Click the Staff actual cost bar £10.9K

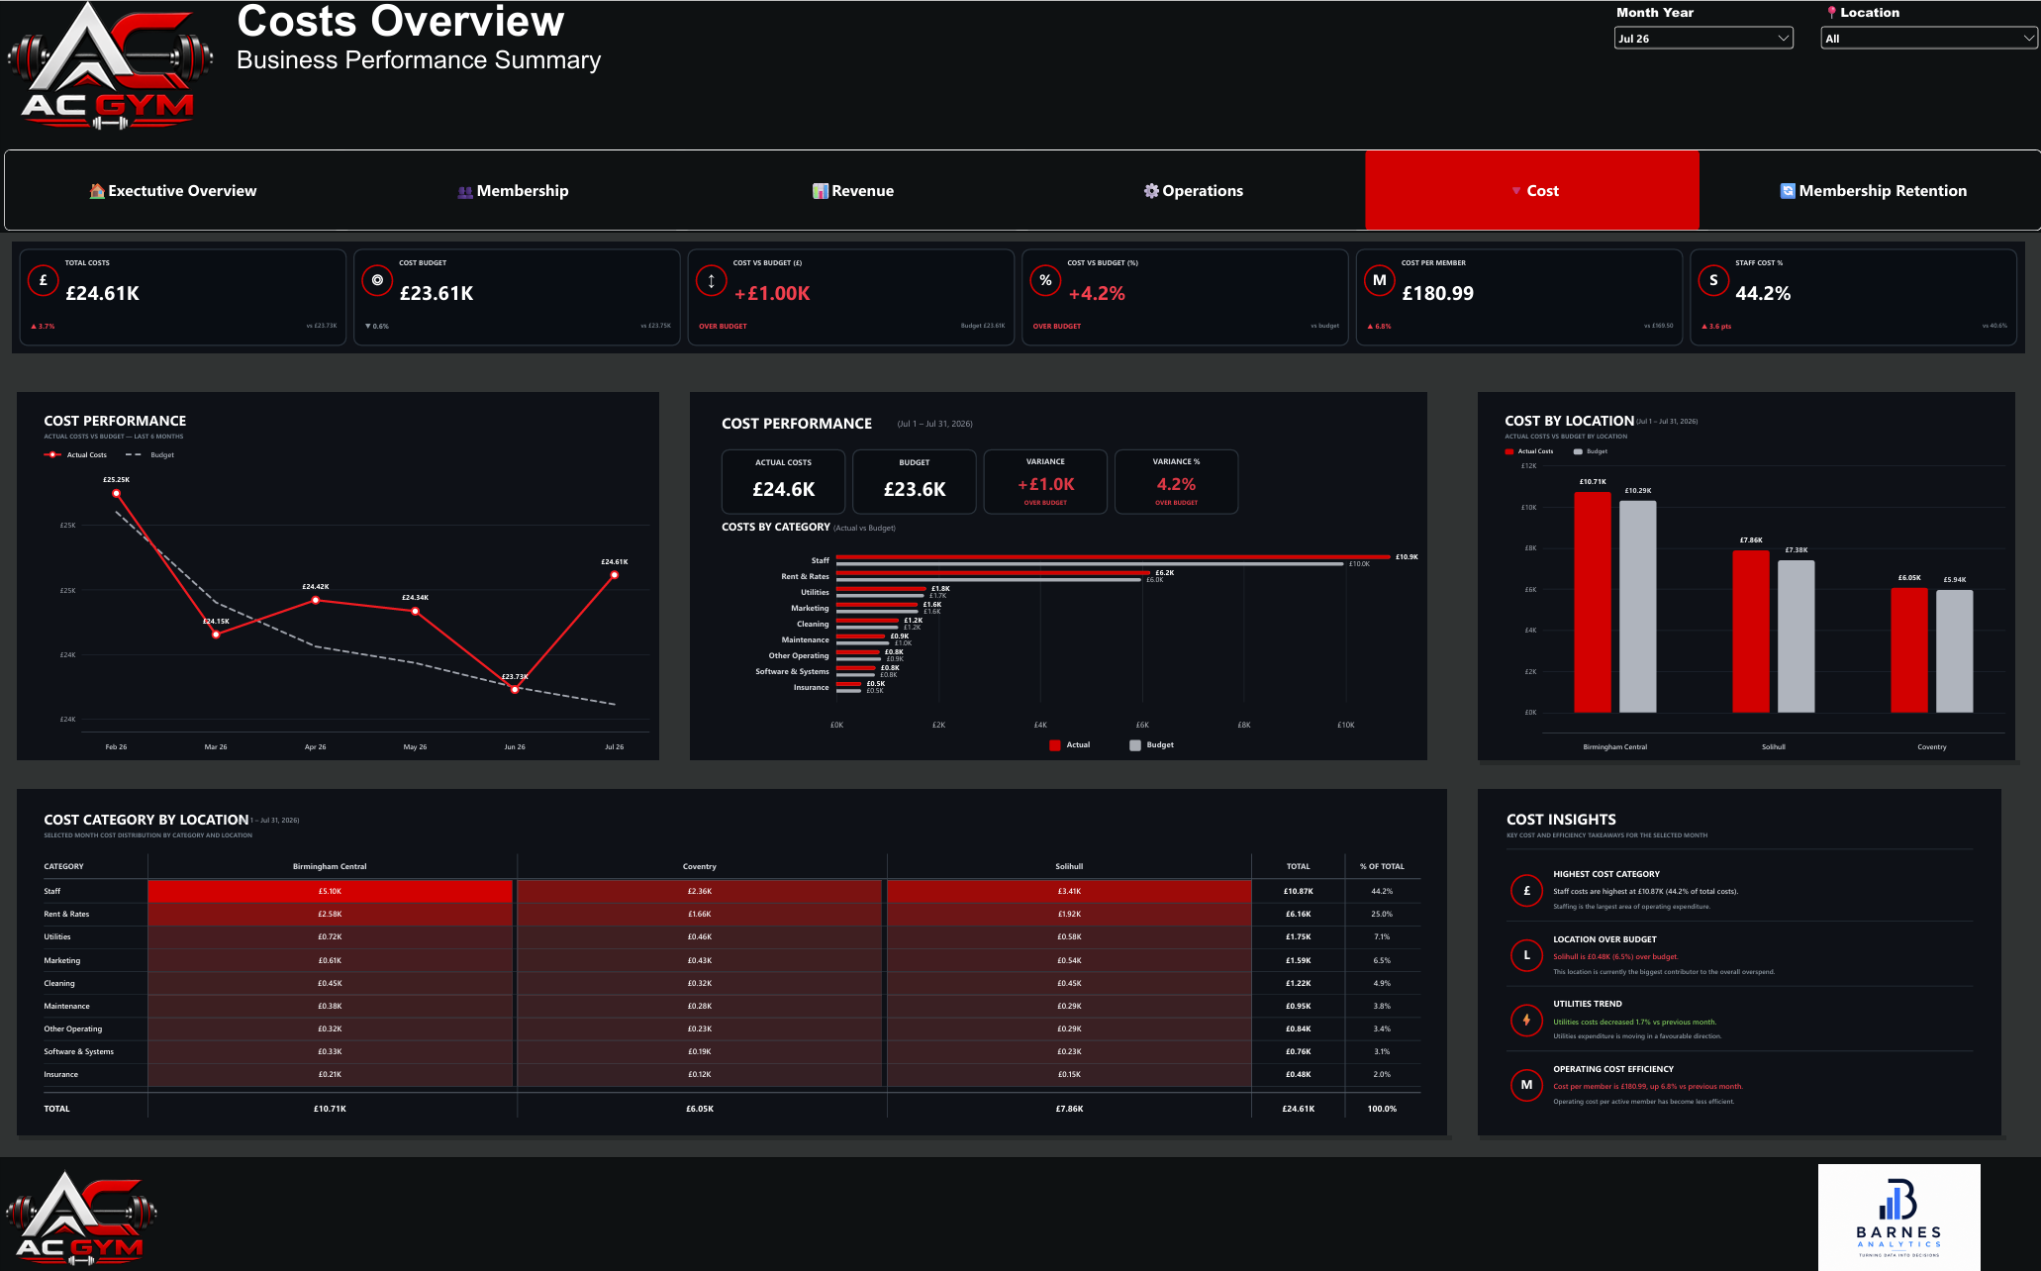[1113, 557]
